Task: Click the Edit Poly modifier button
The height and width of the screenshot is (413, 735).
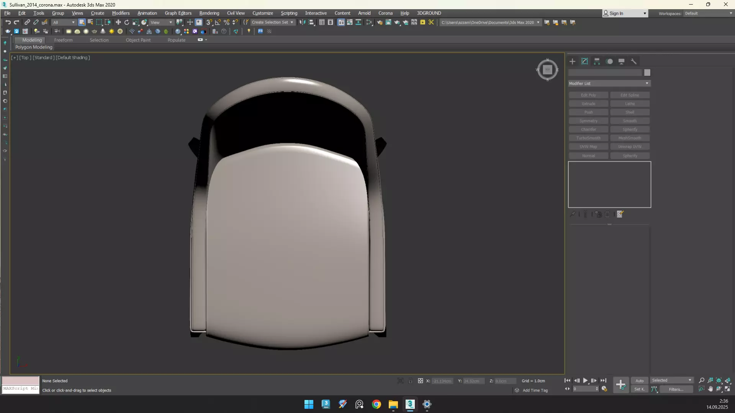Action: (588, 95)
